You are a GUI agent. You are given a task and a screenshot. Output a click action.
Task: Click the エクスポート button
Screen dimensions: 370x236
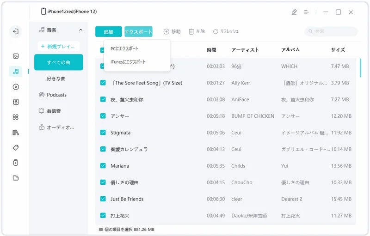coord(138,32)
